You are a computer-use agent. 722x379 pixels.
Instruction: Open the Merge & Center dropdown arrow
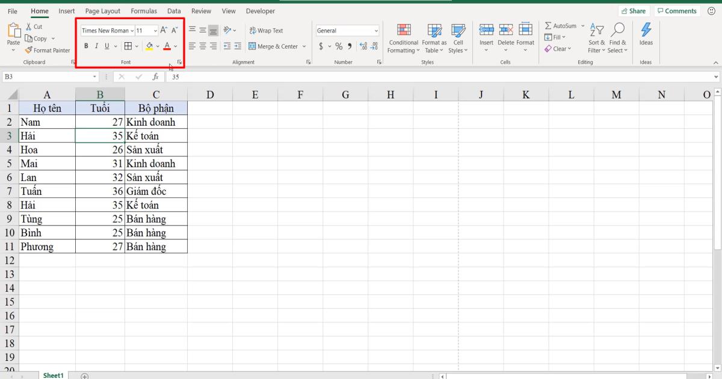pos(304,46)
